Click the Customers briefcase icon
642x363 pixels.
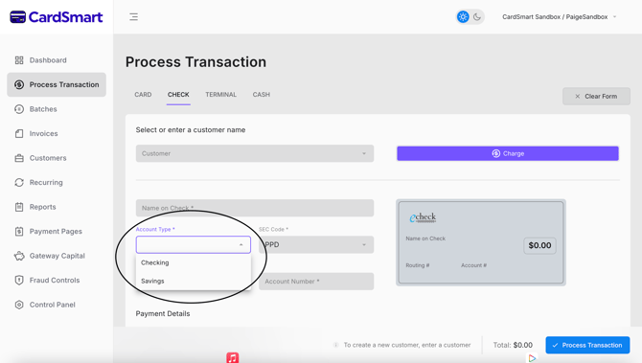coord(19,158)
